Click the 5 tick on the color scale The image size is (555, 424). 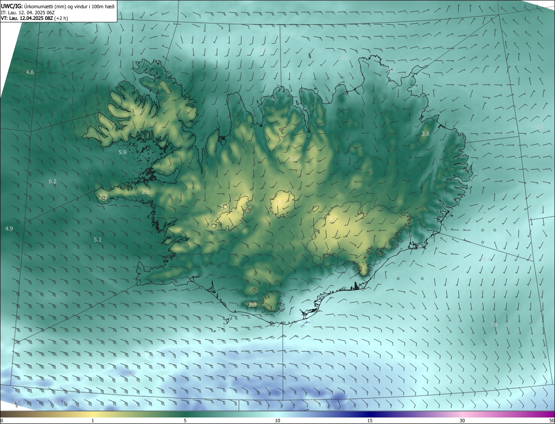[x=185, y=421]
